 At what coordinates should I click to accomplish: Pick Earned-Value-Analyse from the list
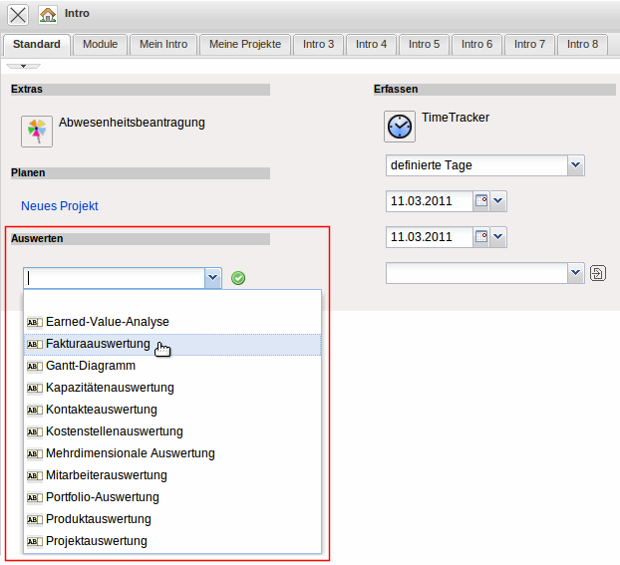tap(108, 322)
